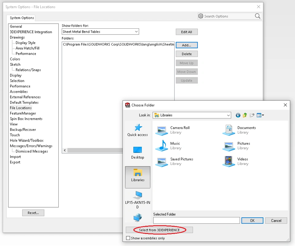The height and width of the screenshot is (246, 295).
Task: Select Display in options tree
Action: (x=16, y=75)
